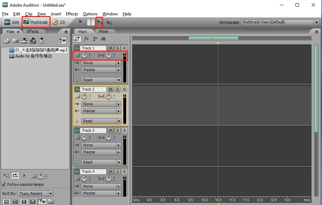
Task: Toggle Show Video Files filmstrip button
Action: (24, 202)
